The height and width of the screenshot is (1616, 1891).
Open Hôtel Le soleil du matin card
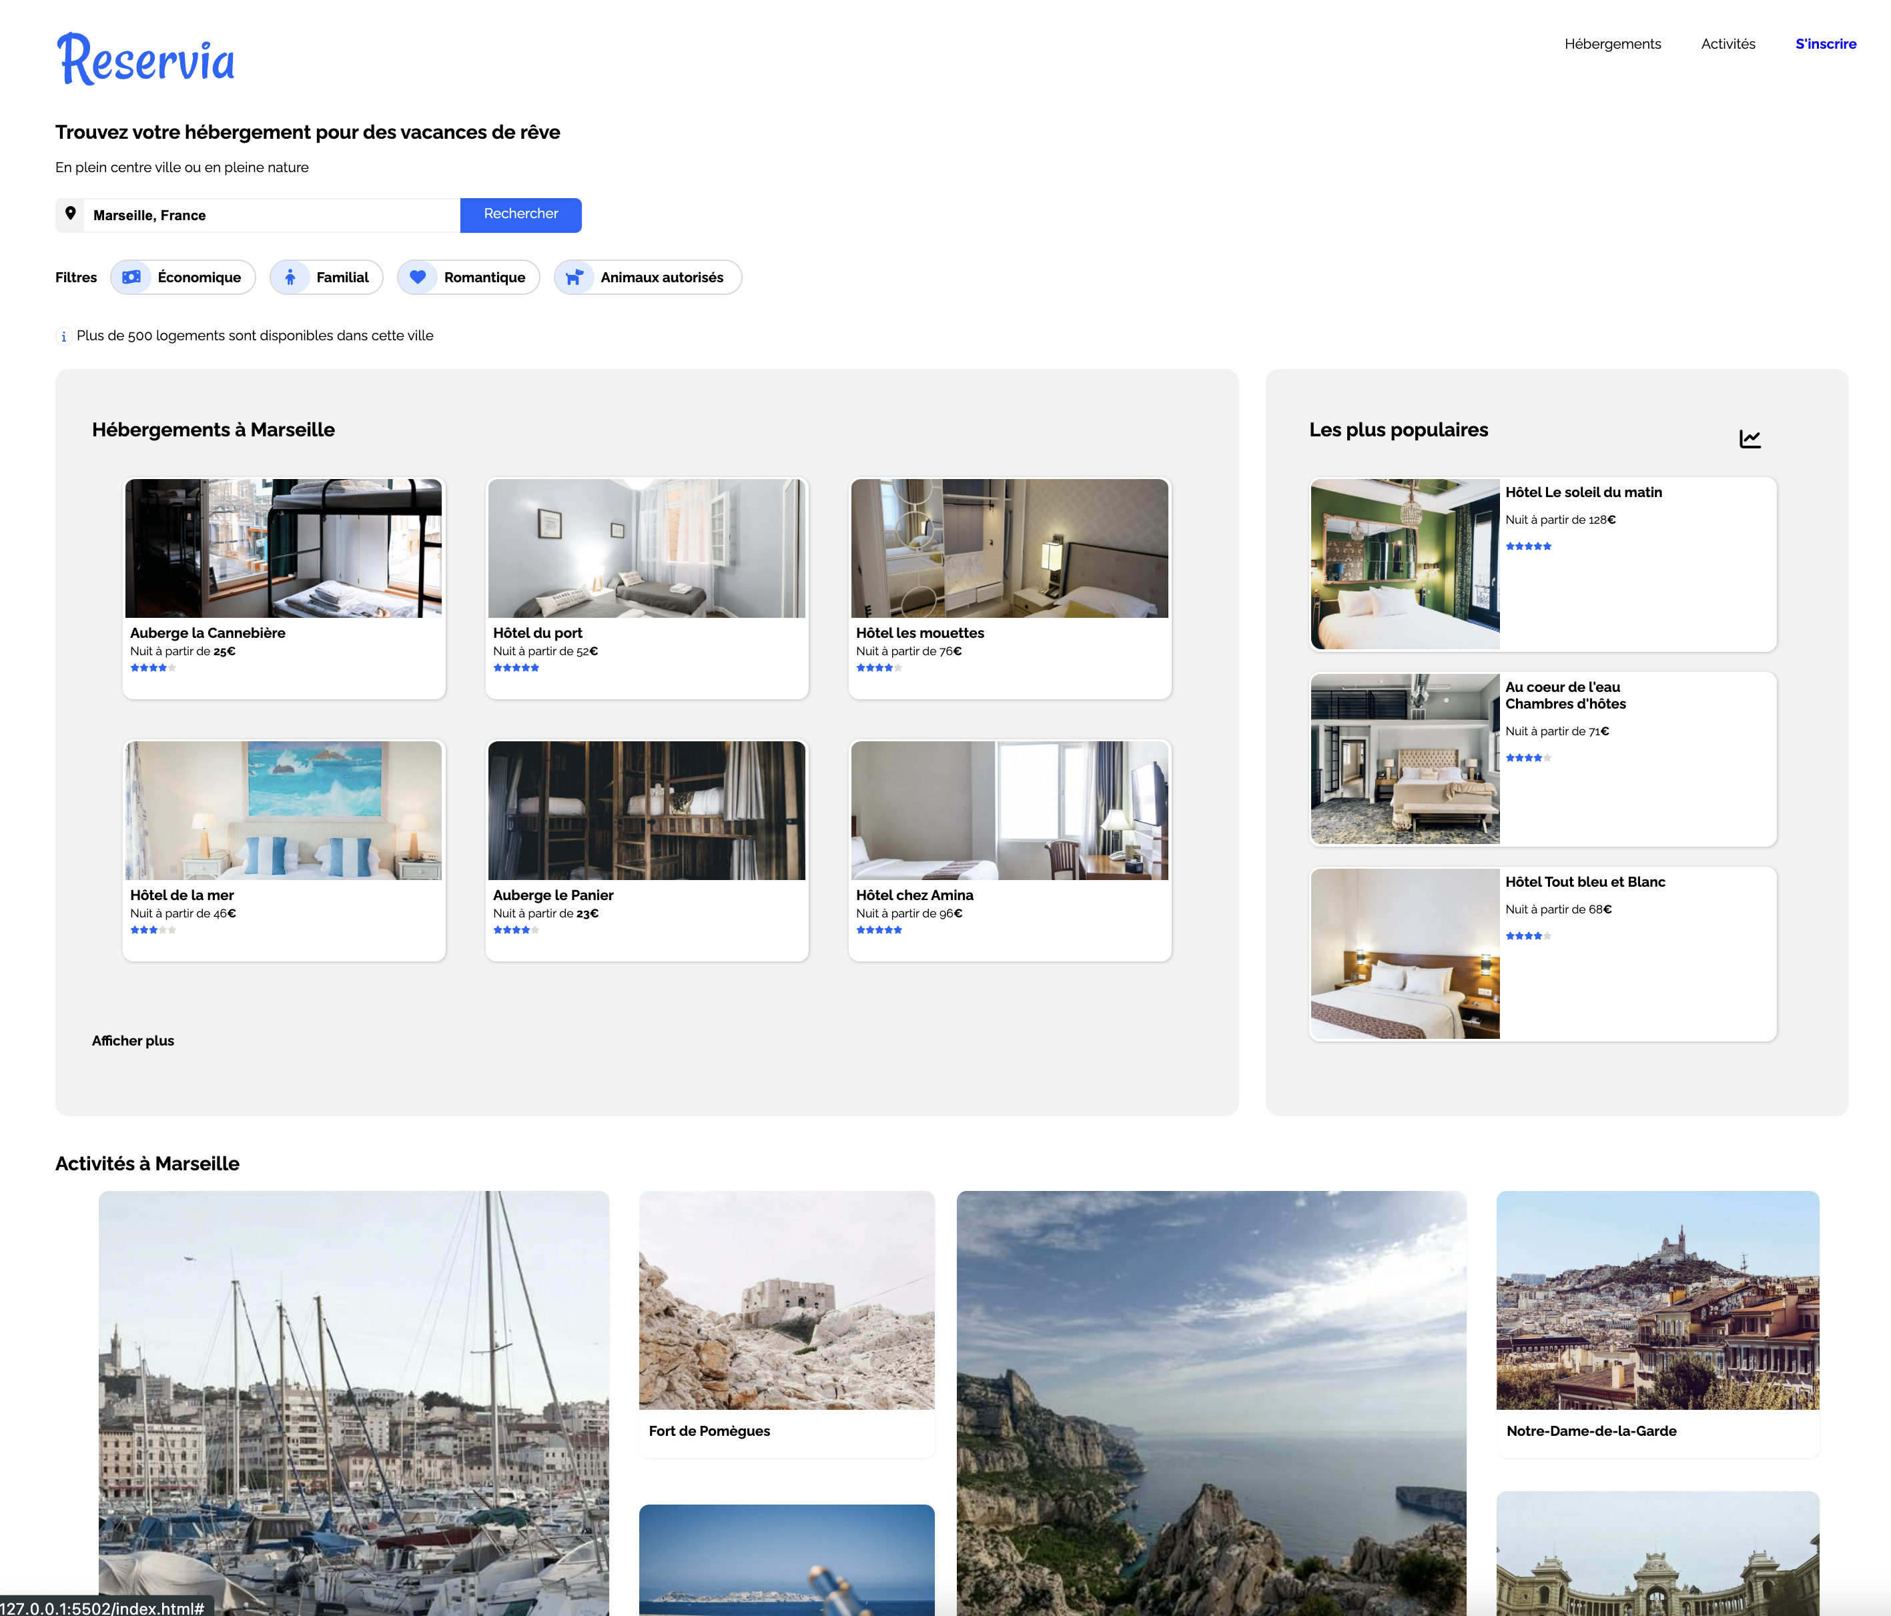[x=1543, y=564]
